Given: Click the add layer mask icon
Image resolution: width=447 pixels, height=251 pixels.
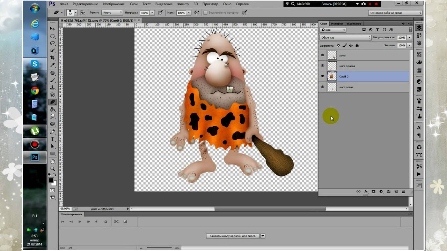Looking at the screenshot, I should [x=374, y=192].
